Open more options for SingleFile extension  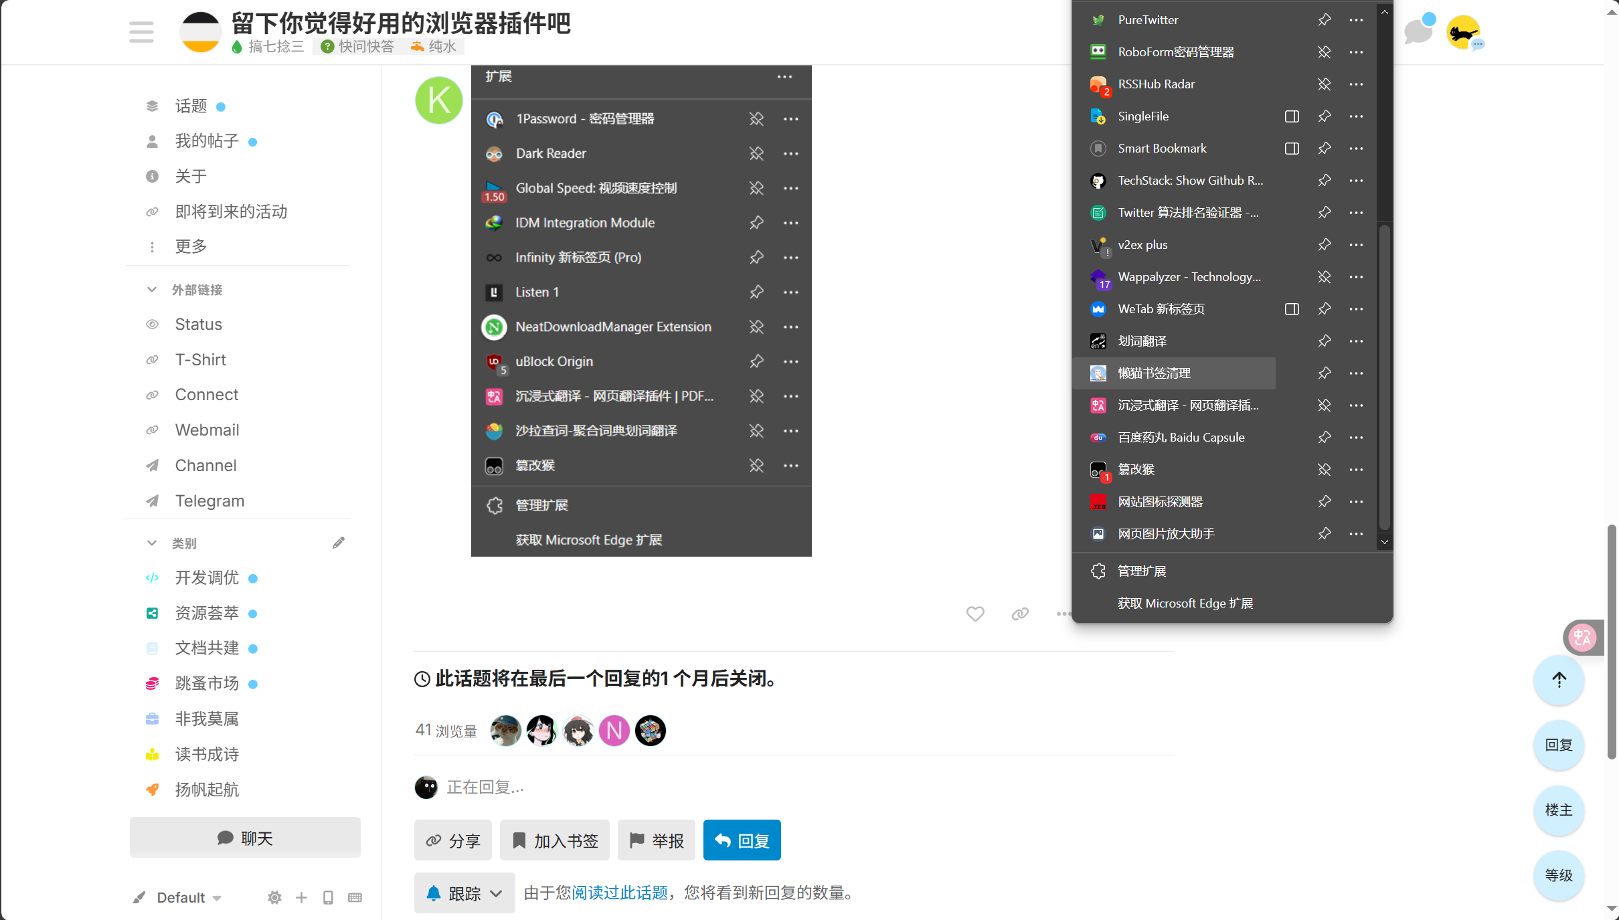pyautogui.click(x=1356, y=116)
